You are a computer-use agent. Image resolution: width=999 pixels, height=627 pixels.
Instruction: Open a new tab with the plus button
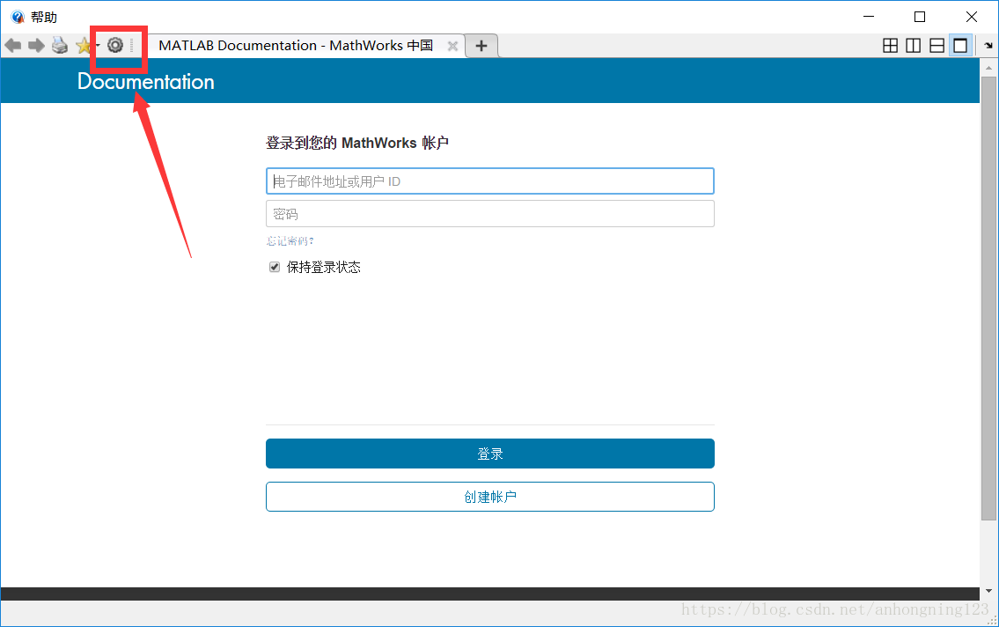[481, 44]
